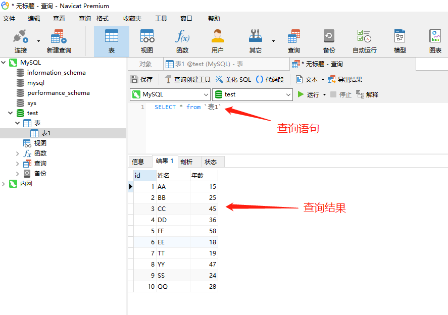This screenshot has width=448, height=315.
Task: Select the Automation (自动运行) toolbar icon
Action: tap(364, 36)
